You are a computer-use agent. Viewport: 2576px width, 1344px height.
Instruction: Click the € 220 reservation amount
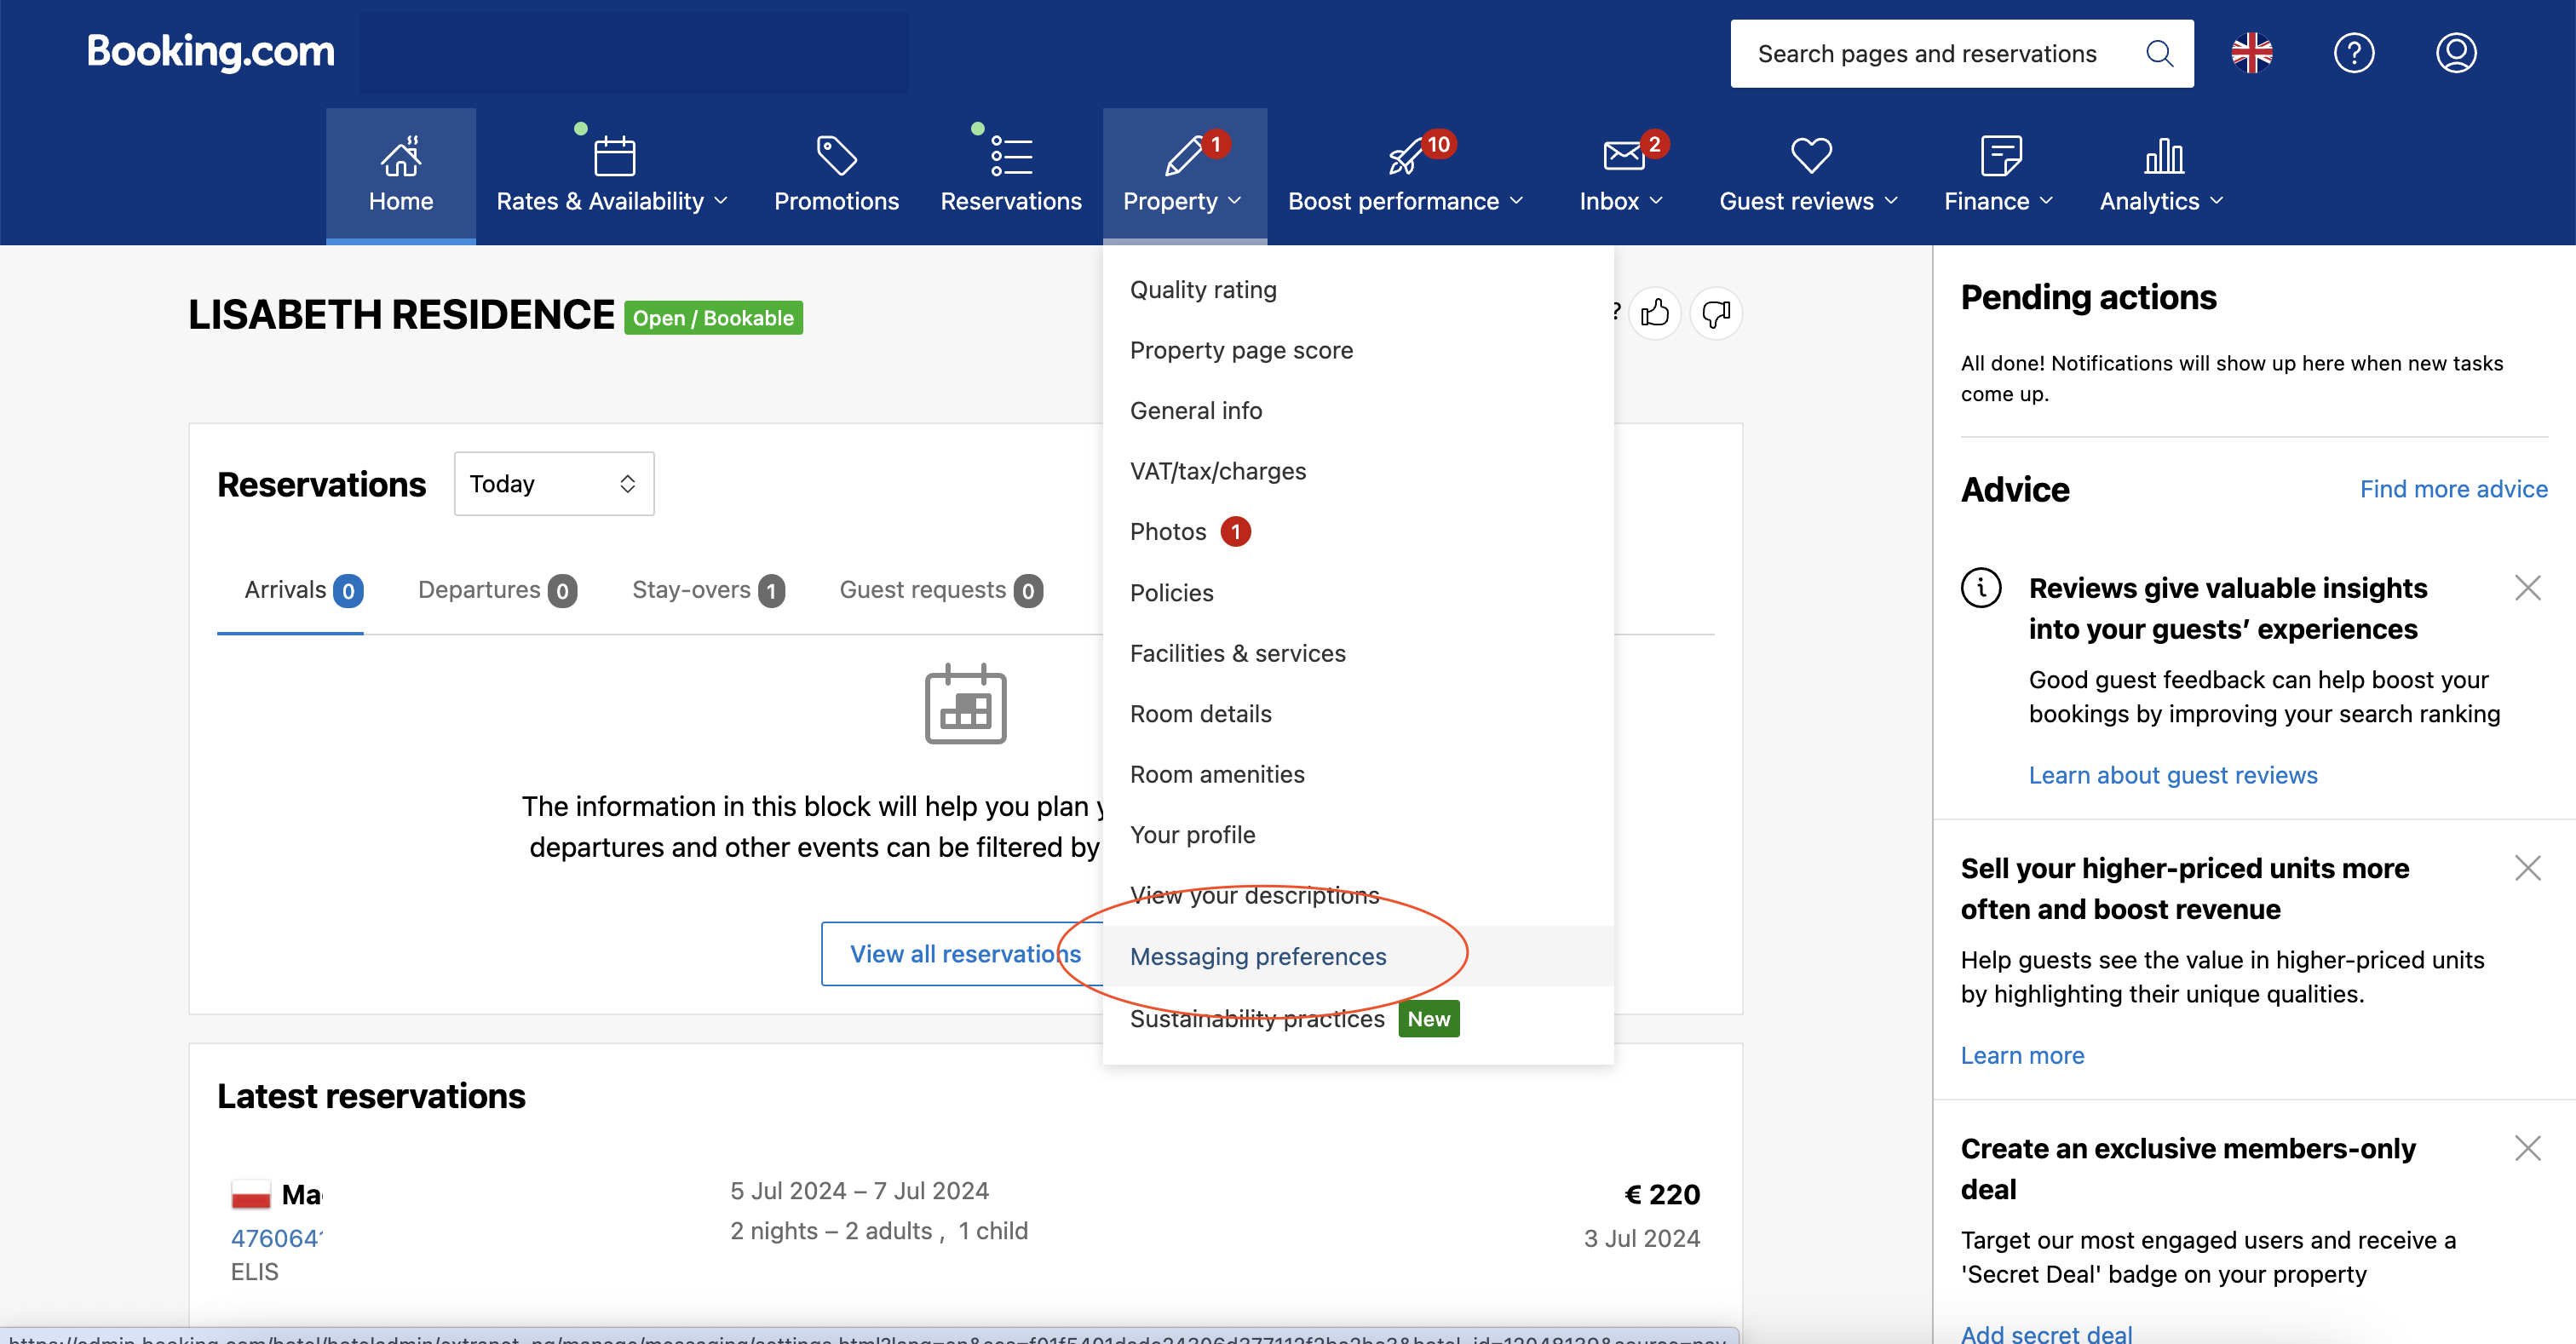point(1661,1194)
